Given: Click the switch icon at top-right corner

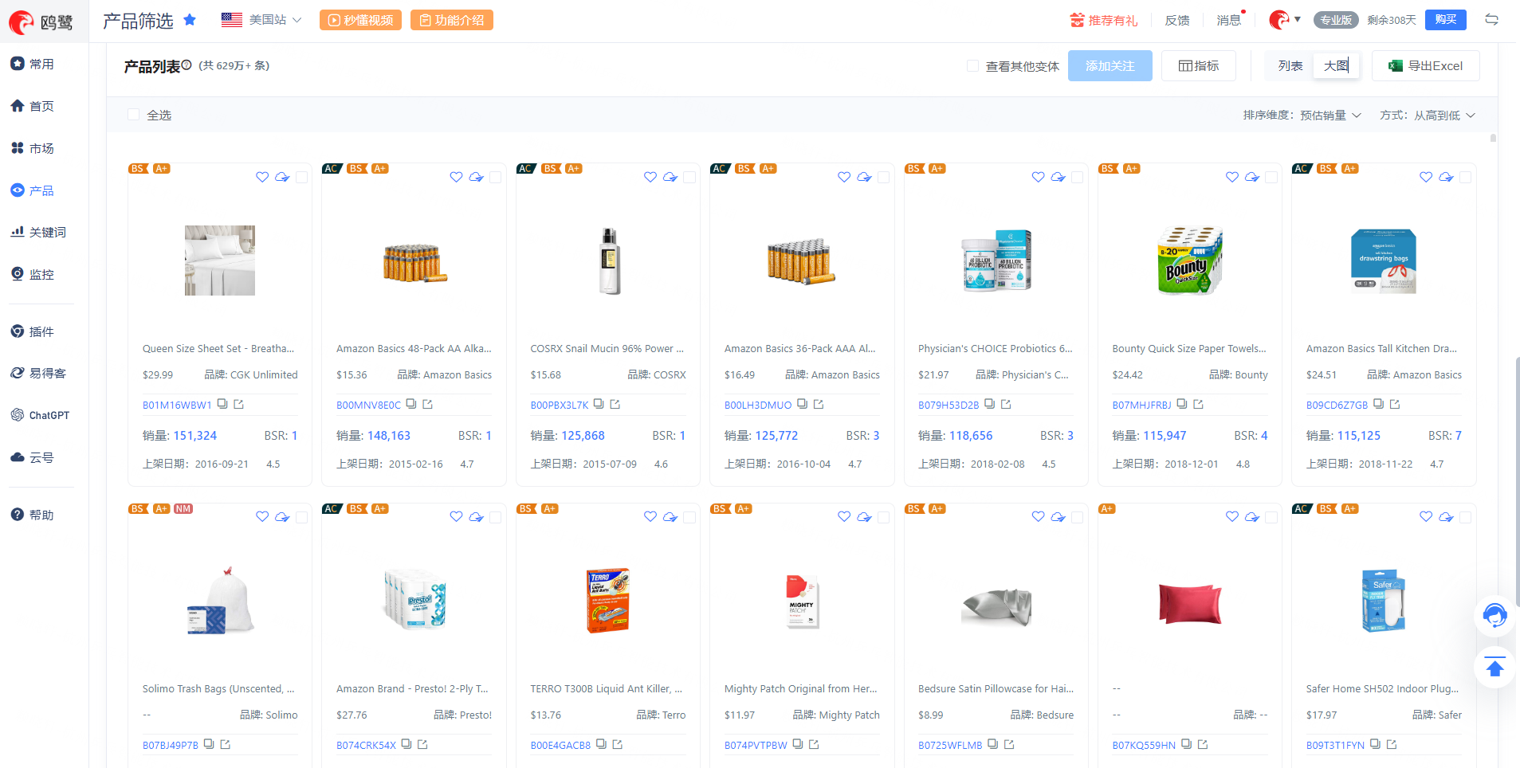Looking at the screenshot, I should click(x=1491, y=19).
